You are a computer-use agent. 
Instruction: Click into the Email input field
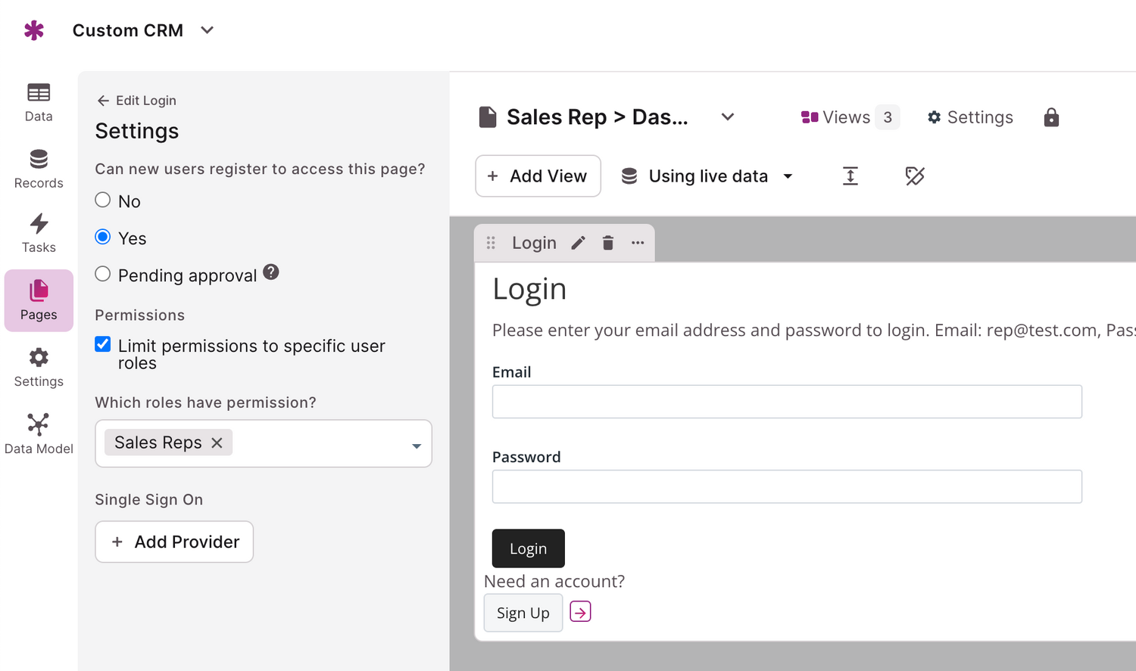787,402
